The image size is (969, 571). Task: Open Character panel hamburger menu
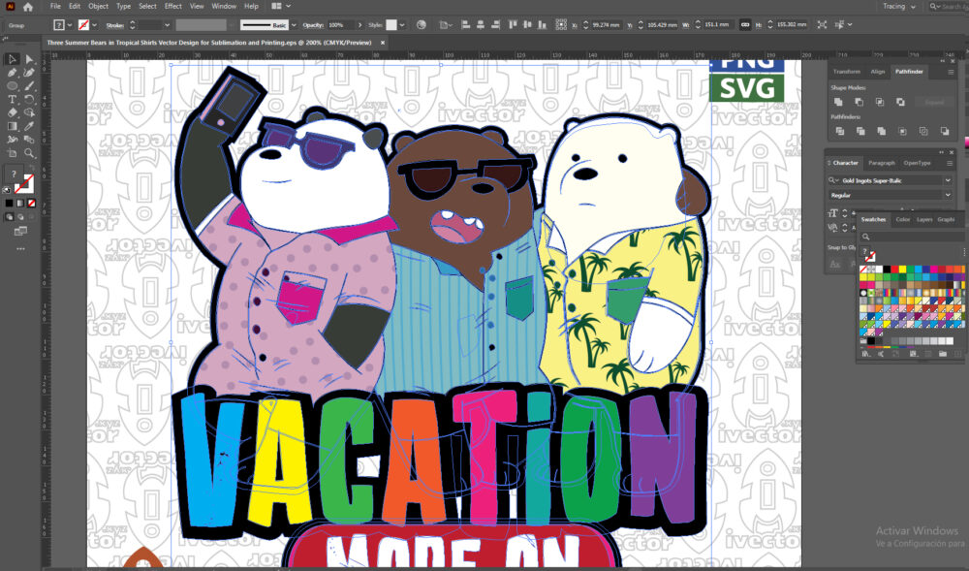point(950,163)
